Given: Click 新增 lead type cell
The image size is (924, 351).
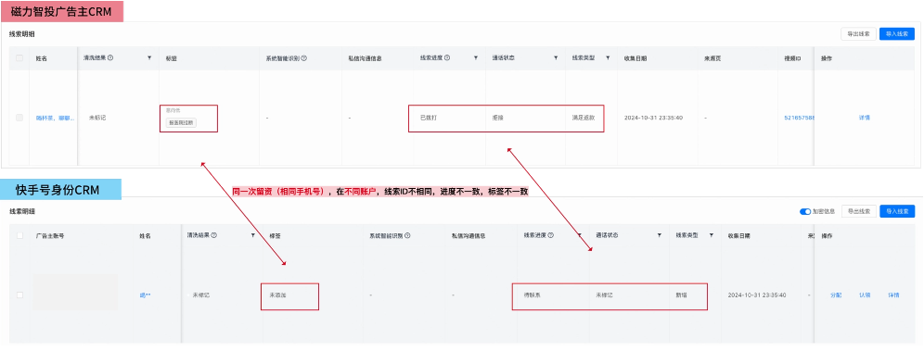Looking at the screenshot, I should coord(681,295).
